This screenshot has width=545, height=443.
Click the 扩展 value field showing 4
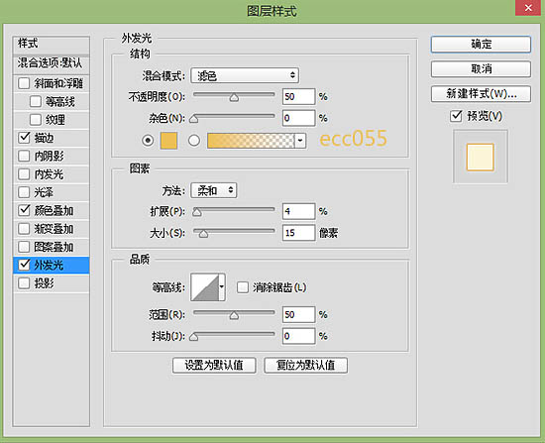[x=299, y=211]
